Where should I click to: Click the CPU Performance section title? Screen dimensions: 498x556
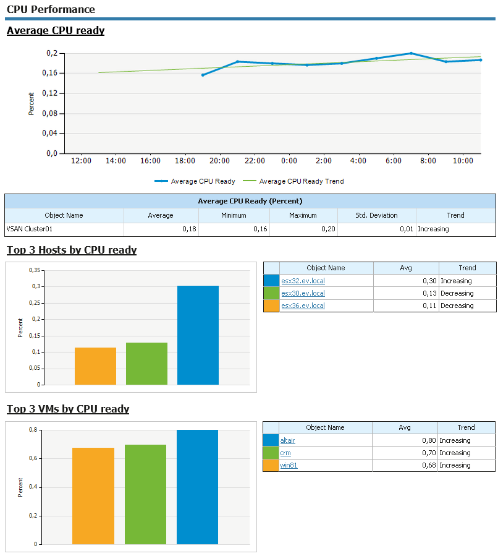point(51,9)
